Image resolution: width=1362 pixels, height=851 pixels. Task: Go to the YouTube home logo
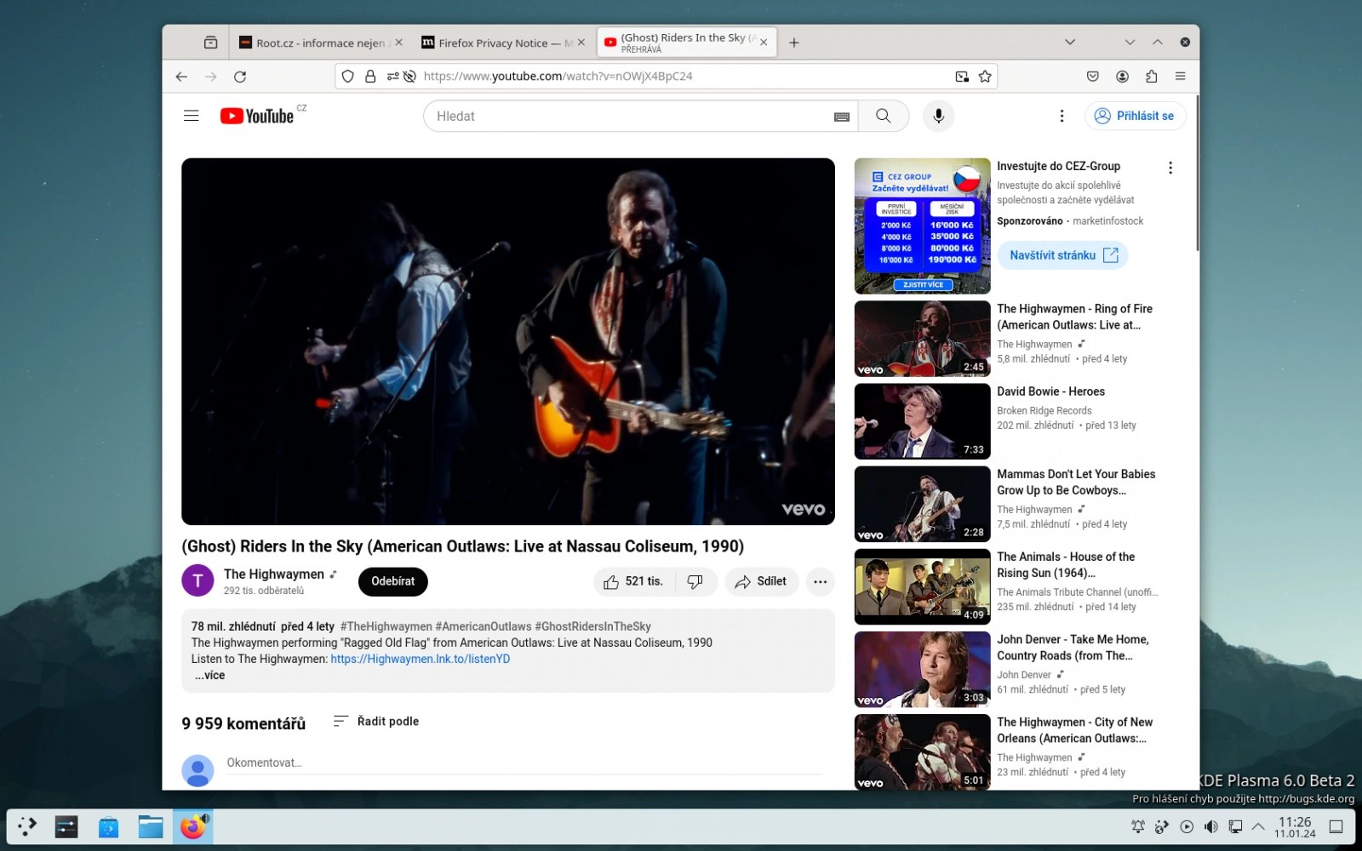[x=257, y=116]
